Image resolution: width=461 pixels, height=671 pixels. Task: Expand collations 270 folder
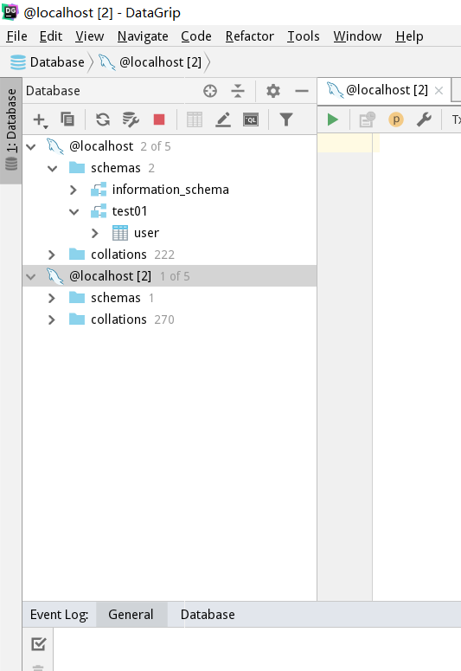click(51, 319)
